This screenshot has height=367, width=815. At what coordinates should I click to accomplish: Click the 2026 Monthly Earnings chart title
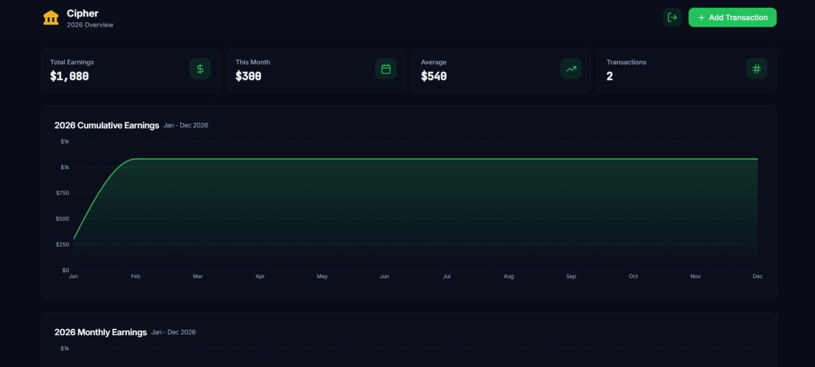101,332
